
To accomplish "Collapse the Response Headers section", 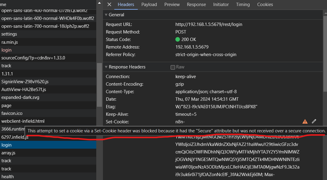I will pyautogui.click(x=106, y=67).
